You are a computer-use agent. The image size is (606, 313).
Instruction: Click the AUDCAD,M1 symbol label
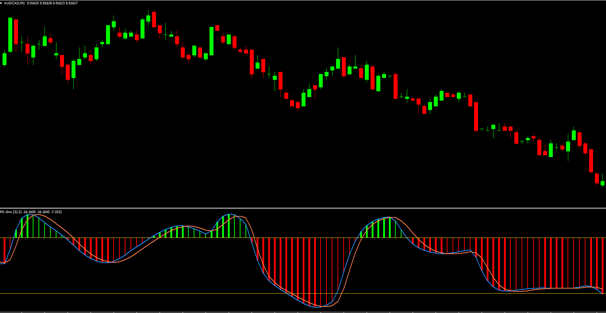click(x=14, y=3)
